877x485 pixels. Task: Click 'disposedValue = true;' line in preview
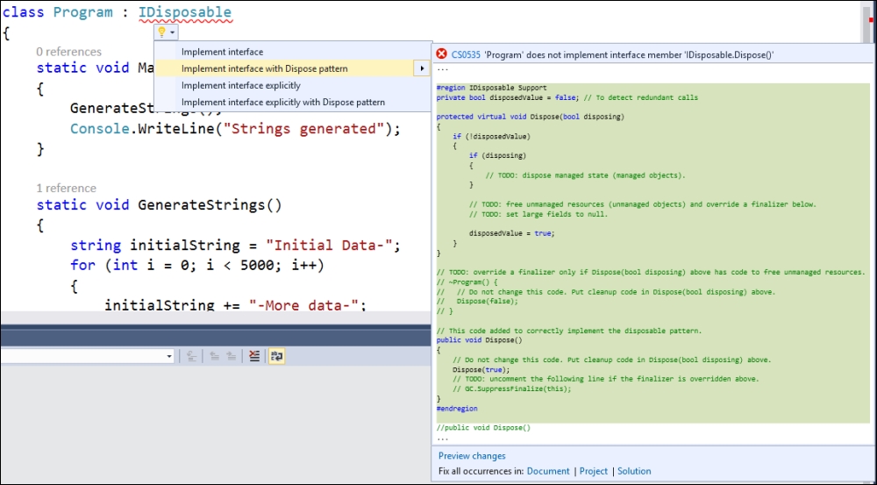tap(512, 233)
